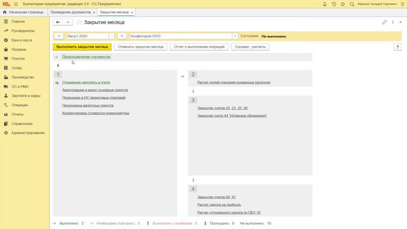This screenshot has width=407, height=229.
Task: Go forward with the right arrow button
Action: 67,22
